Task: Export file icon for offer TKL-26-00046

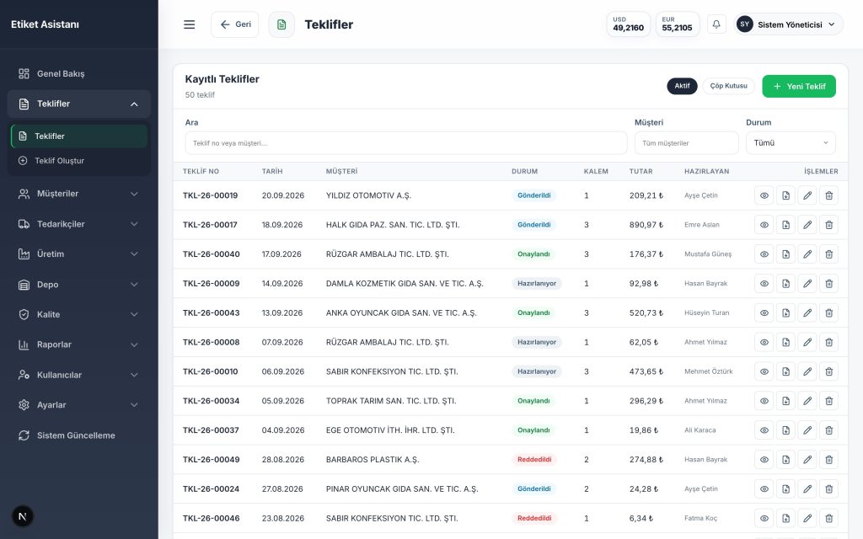Action: coord(785,518)
